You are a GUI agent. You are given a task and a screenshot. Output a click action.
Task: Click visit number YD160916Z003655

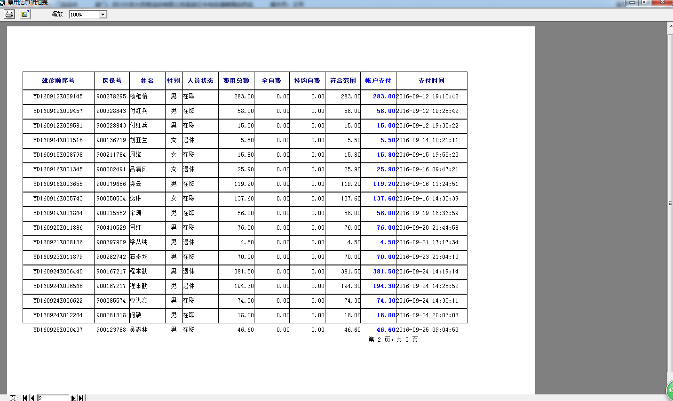(x=58, y=184)
